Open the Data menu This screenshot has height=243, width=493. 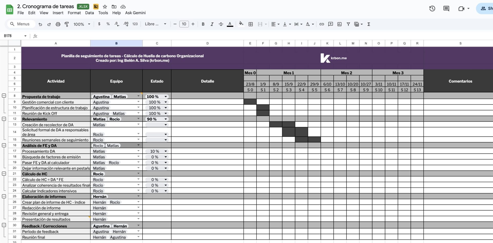(x=89, y=13)
